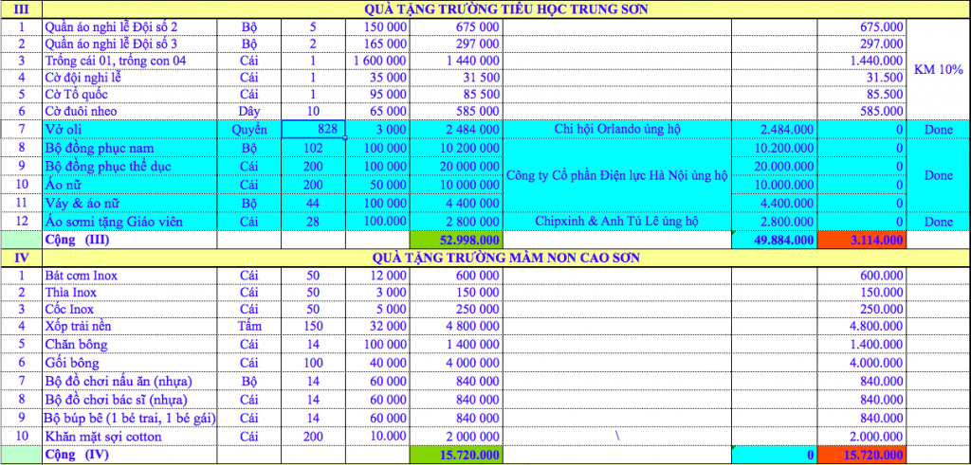Select the cell 'Cờ đội nghi lễ'

130,78
